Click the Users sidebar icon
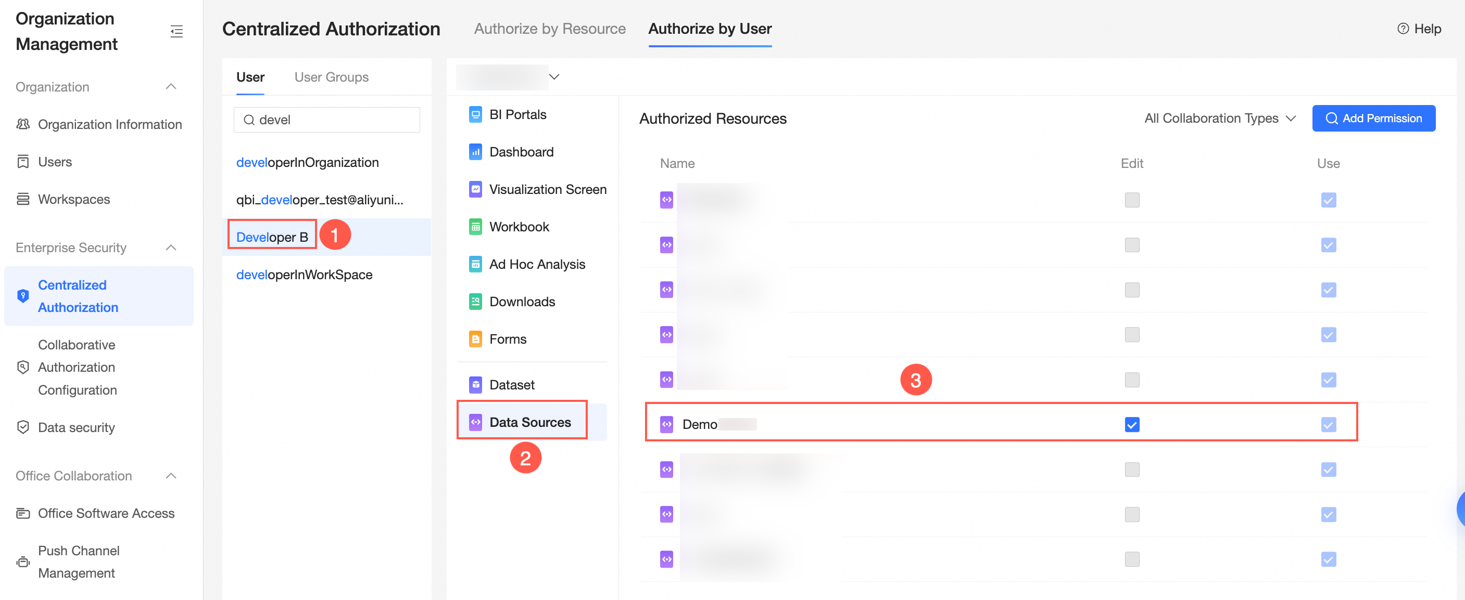The height and width of the screenshot is (600, 1465). pyautogui.click(x=23, y=161)
